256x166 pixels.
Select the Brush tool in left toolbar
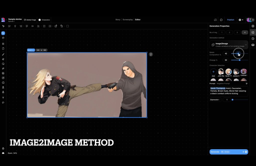(x=3, y=54)
